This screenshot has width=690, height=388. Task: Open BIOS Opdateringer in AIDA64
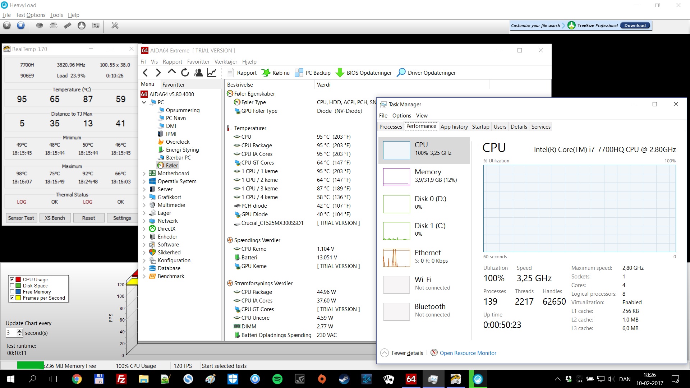pyautogui.click(x=363, y=73)
